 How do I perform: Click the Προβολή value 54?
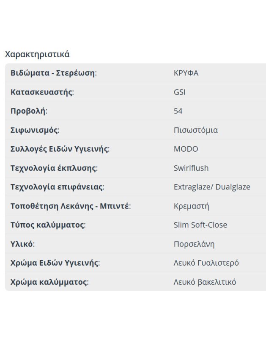[178, 111]
